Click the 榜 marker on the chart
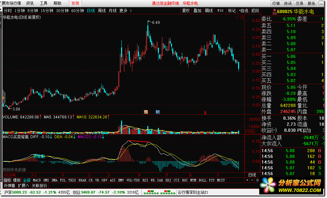 coord(146,112)
